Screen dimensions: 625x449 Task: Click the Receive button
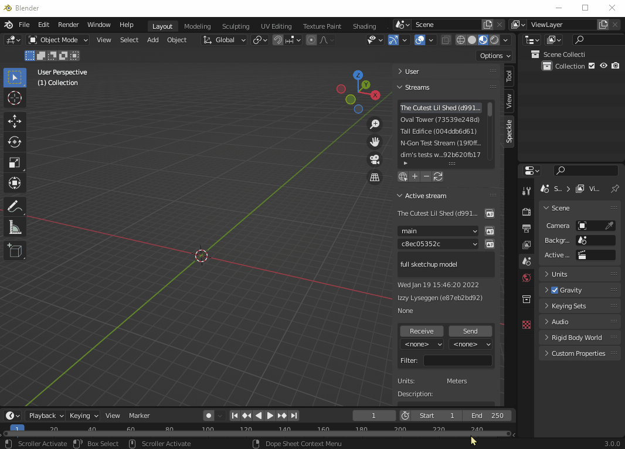coord(422,331)
